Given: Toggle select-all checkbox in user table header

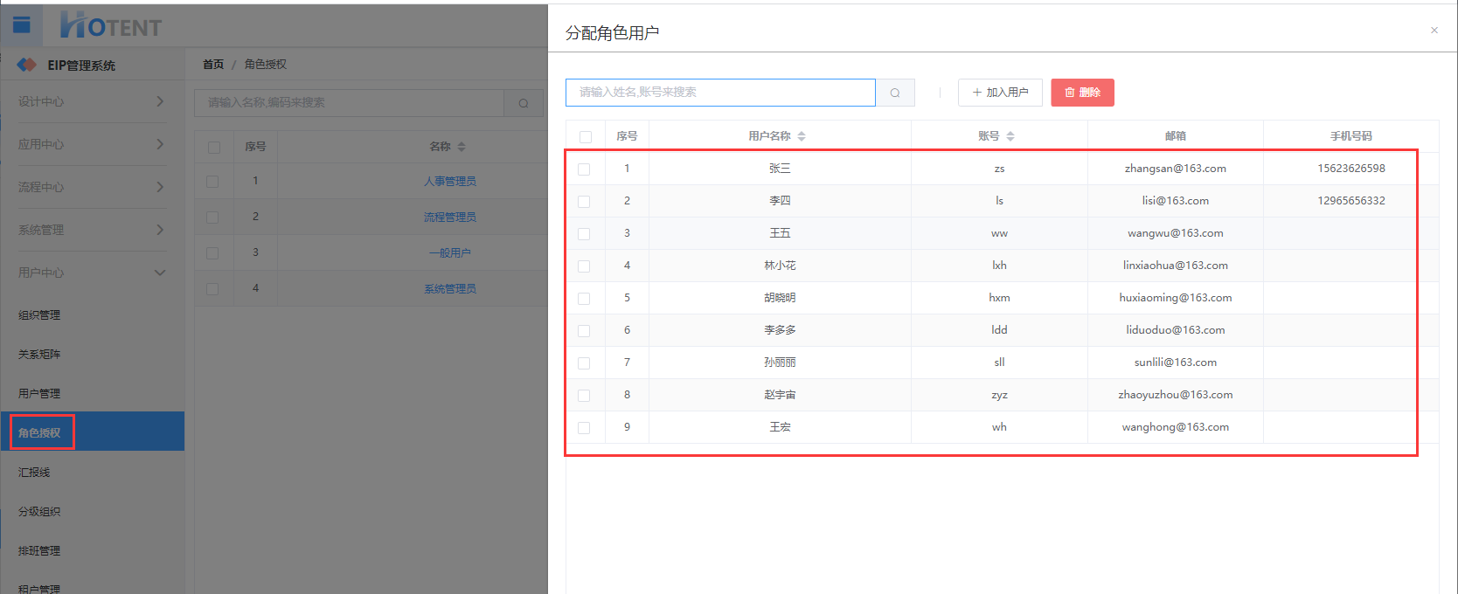Looking at the screenshot, I should point(586,137).
